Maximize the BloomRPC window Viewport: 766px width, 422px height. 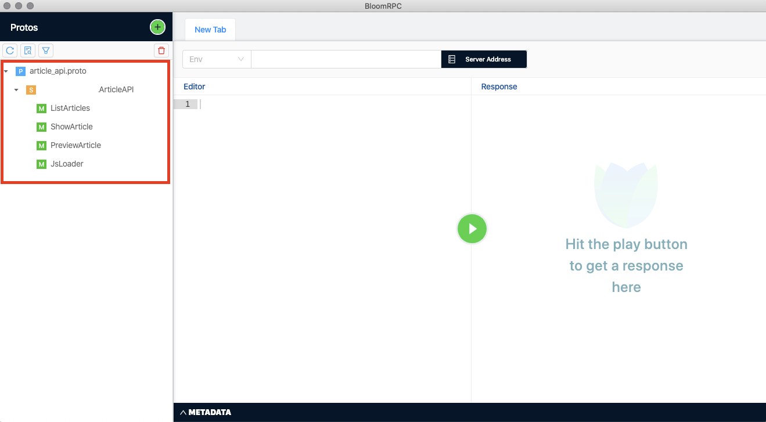click(x=30, y=5)
